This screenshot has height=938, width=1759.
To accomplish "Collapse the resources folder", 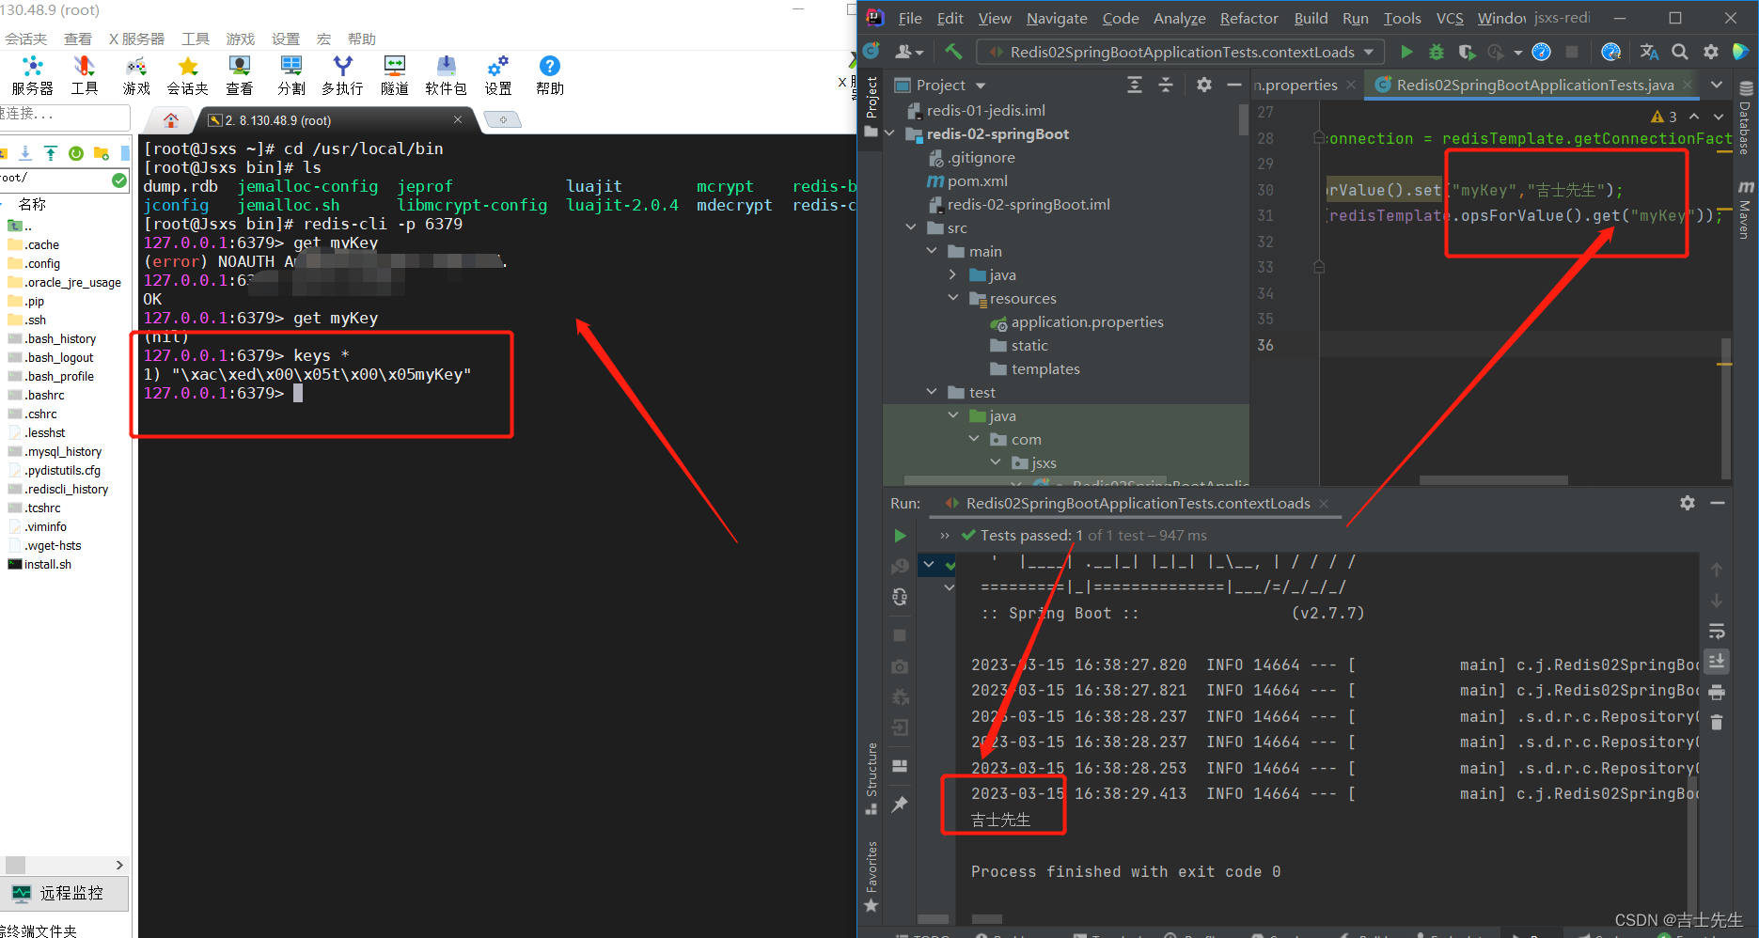I will click(x=952, y=298).
